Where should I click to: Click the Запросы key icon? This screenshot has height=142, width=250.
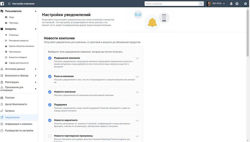[2, 111]
